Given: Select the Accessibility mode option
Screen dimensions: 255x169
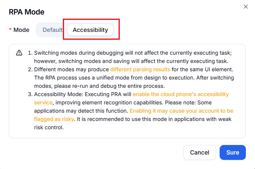Looking at the screenshot, I should (90, 30).
